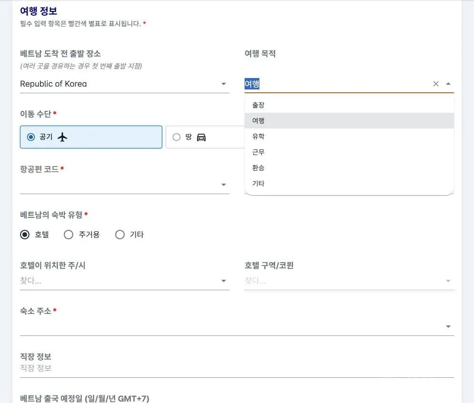
Task: Pick 유학 from the purpose list
Action: coord(349,137)
